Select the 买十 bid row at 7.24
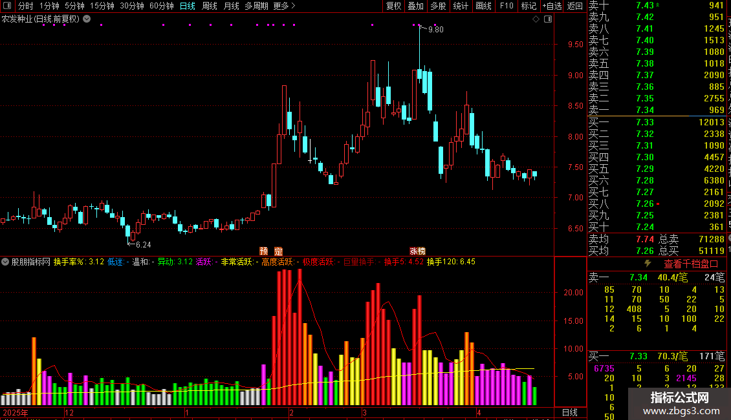The height and width of the screenshot is (420, 731). [x=657, y=227]
